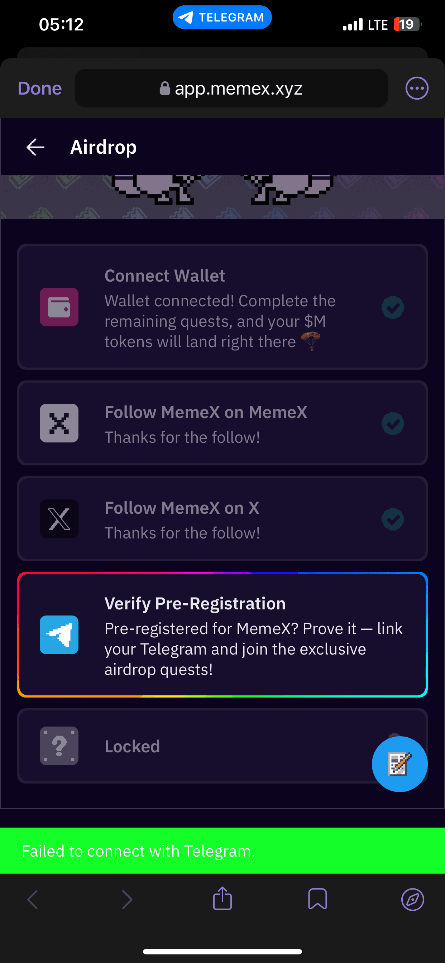Open the floating blue notepad button
This screenshot has height=963, width=445.
click(399, 764)
